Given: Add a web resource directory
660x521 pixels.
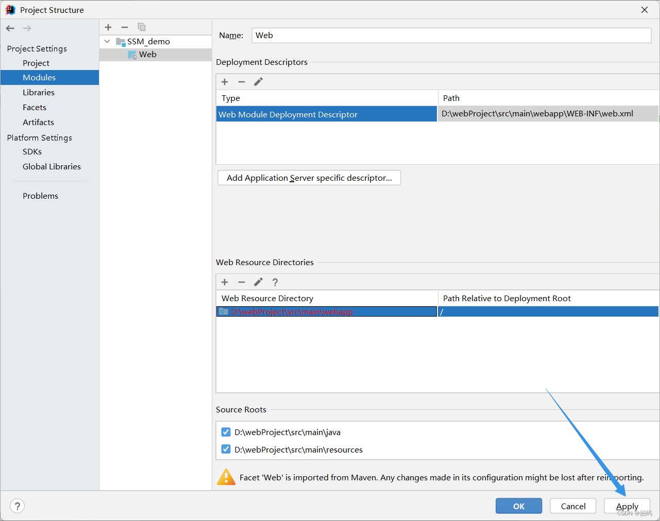Looking at the screenshot, I should [225, 282].
